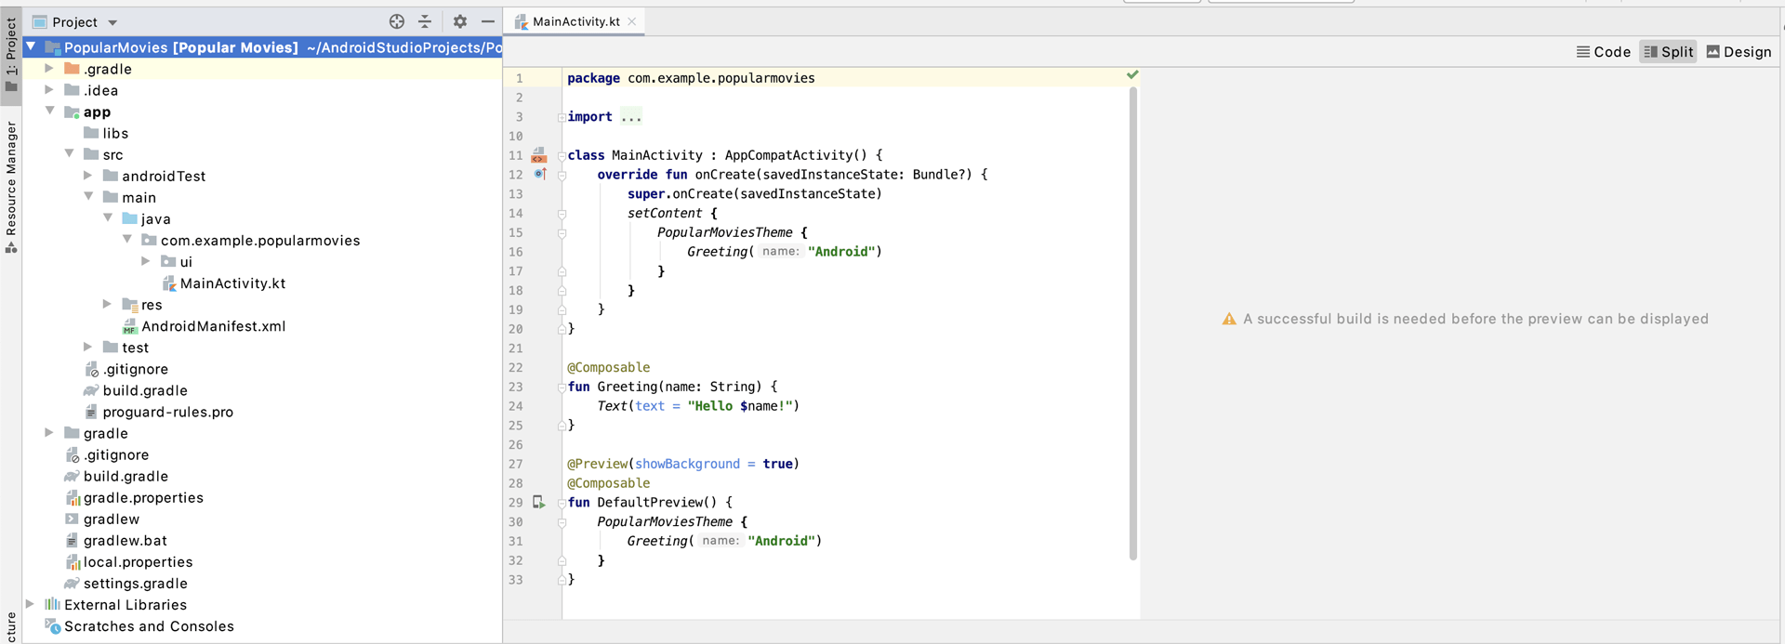Expand the androidTest folder

(x=88, y=175)
